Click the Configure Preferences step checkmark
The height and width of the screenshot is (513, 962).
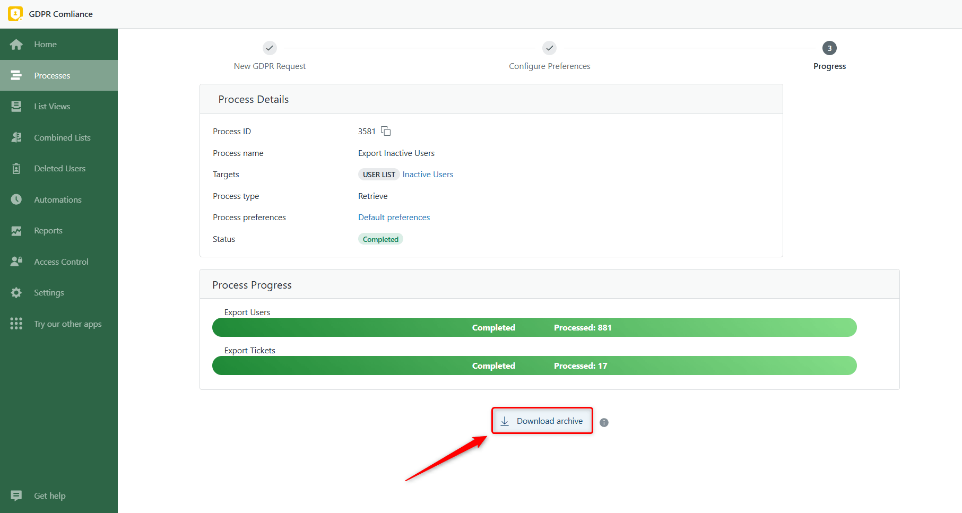(x=550, y=48)
